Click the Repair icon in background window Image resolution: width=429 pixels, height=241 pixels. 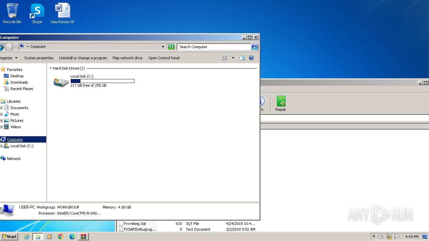(x=281, y=104)
